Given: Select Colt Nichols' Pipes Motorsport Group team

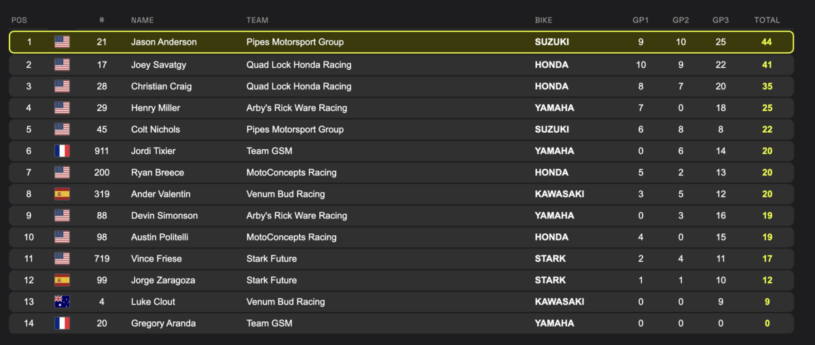Looking at the screenshot, I should (x=295, y=129).
